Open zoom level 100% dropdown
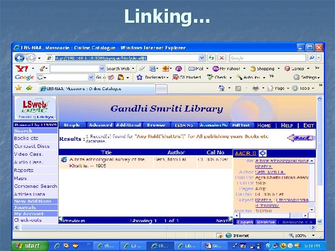Image resolution: width=335 pixels, height=251 pixels. [x=313, y=235]
